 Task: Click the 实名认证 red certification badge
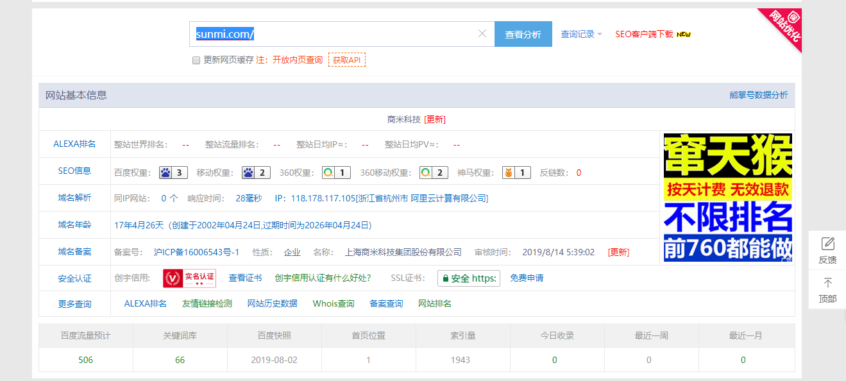[189, 278]
